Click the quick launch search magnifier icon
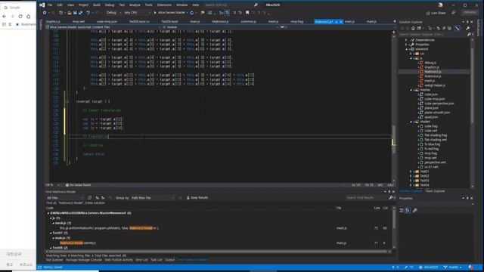The height and width of the screenshot is (272, 484). (x=256, y=5)
